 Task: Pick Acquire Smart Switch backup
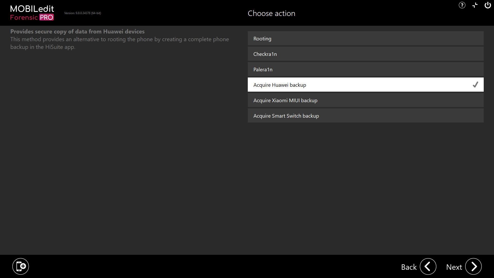pyautogui.click(x=366, y=116)
